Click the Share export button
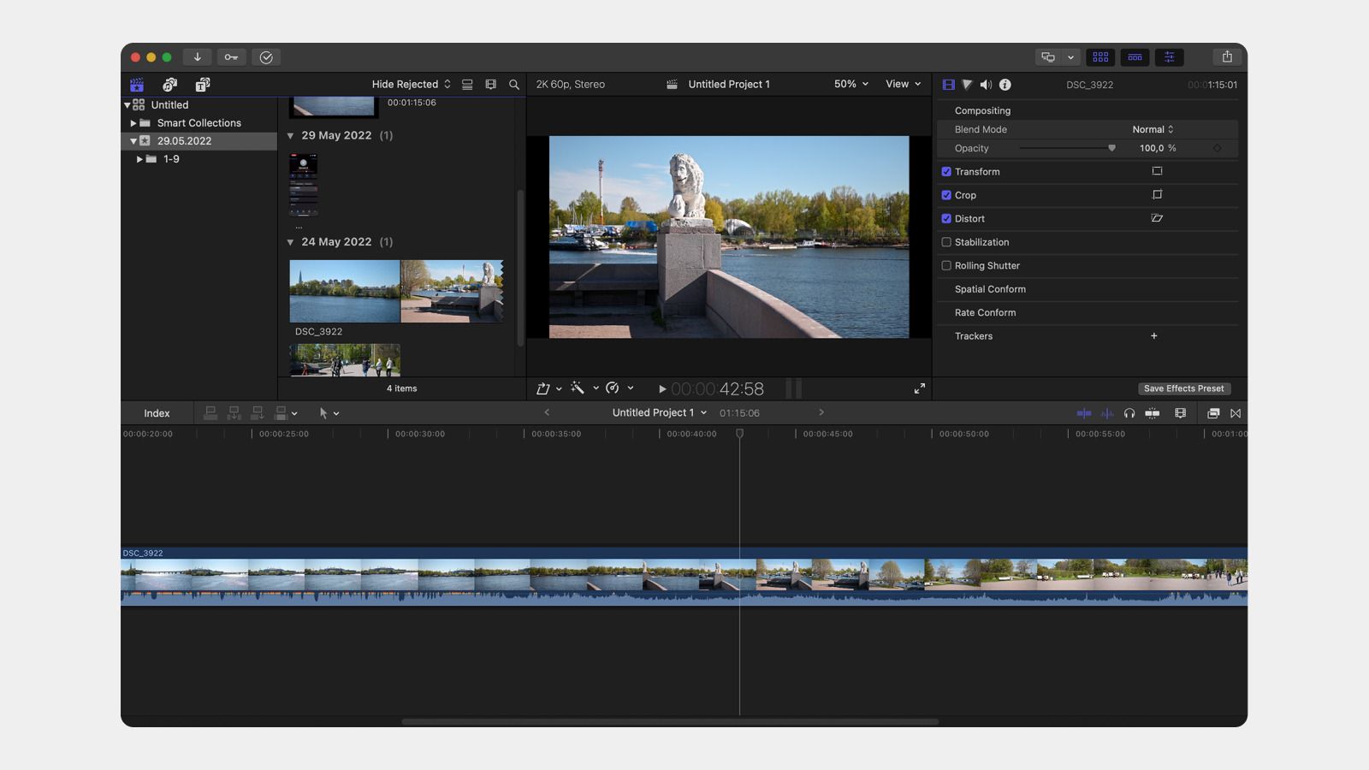 [x=1227, y=57]
